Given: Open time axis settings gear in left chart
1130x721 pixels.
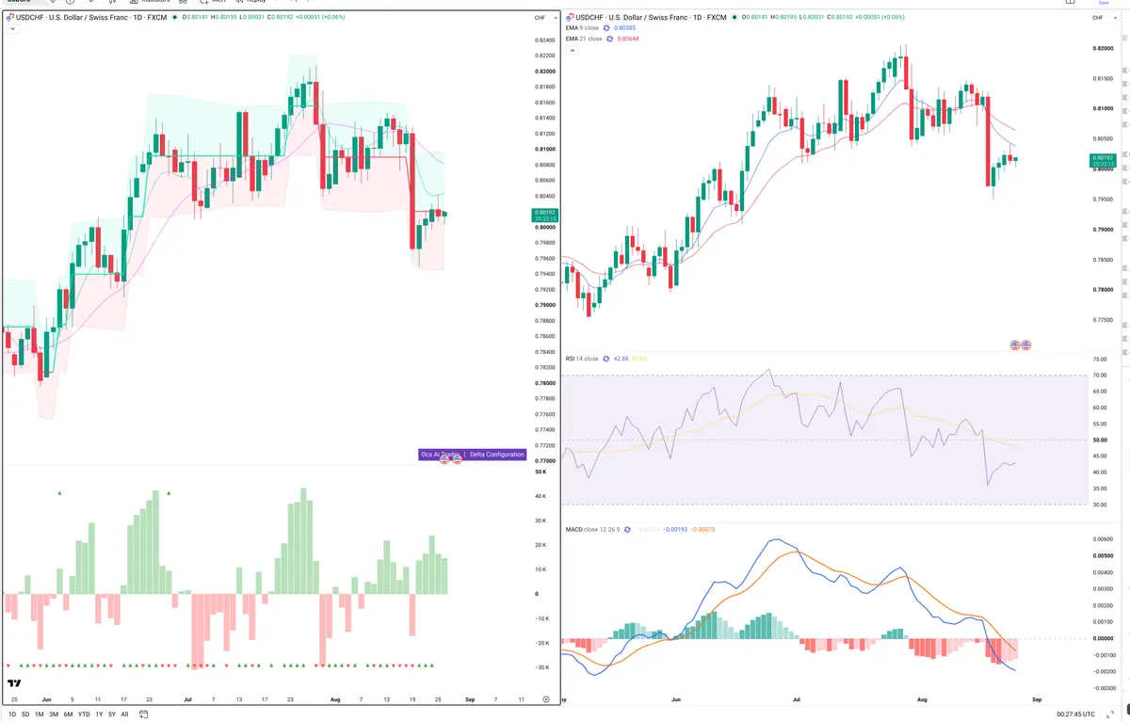Looking at the screenshot, I should (546, 699).
